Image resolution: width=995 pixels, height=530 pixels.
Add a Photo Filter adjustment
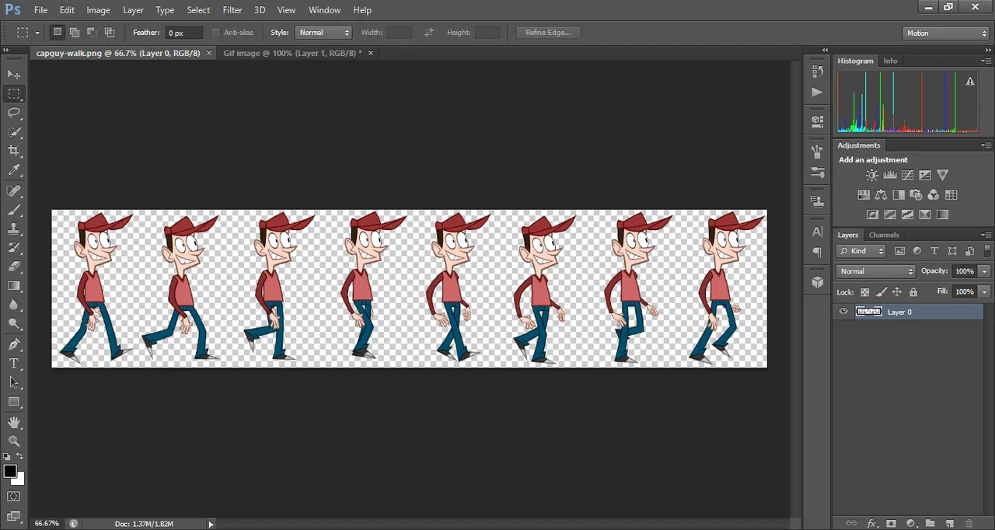pos(916,195)
